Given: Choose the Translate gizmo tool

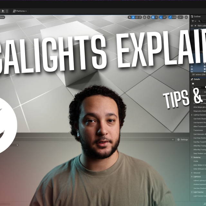Looking at the screenshot, I should click(133, 17).
